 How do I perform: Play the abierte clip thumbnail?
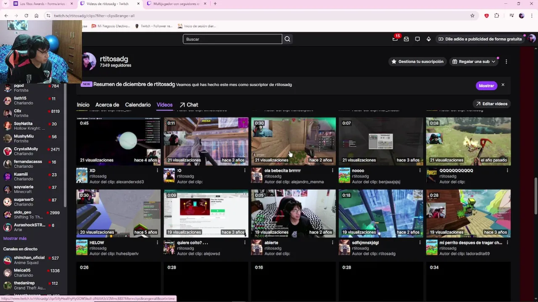293,213
